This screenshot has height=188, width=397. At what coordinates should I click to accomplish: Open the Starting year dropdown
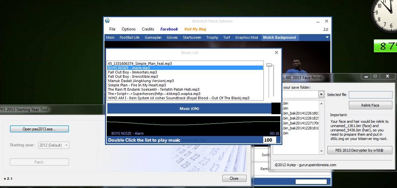[54, 145]
